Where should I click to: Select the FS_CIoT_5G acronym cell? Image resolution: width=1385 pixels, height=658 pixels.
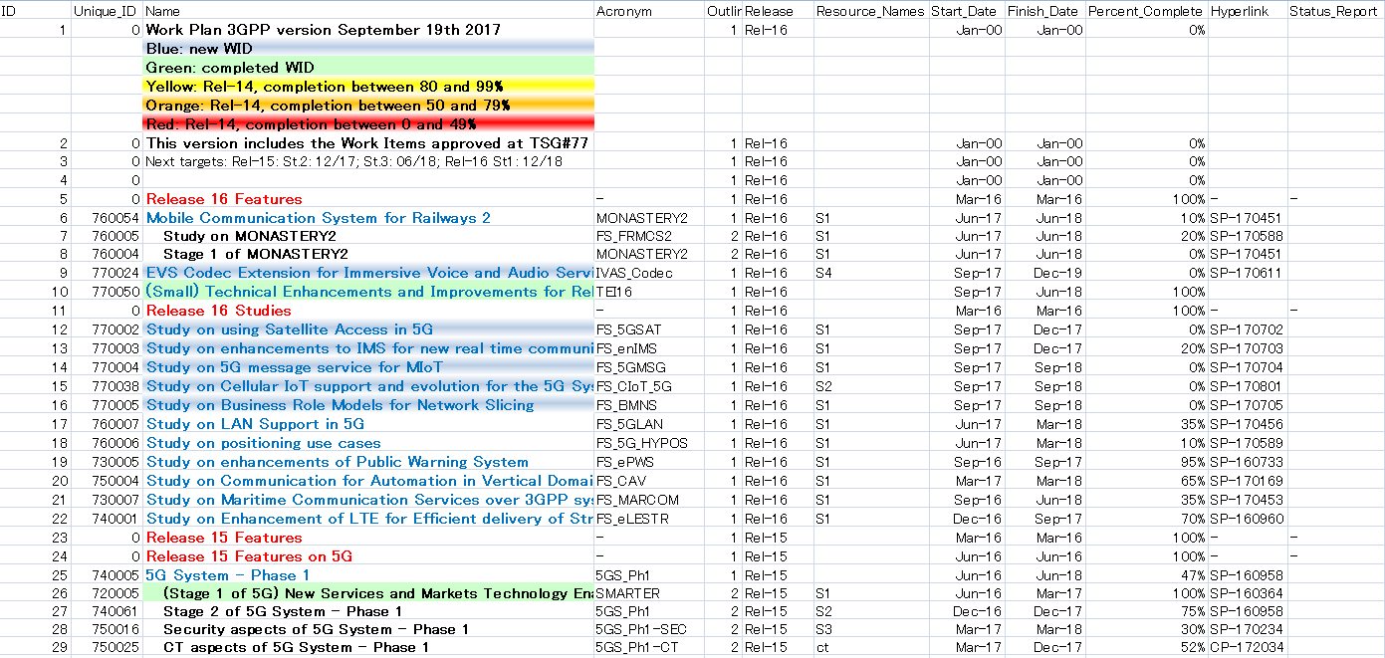click(x=649, y=386)
